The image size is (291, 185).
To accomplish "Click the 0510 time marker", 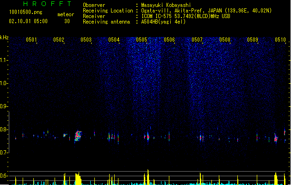I will coord(280,39).
